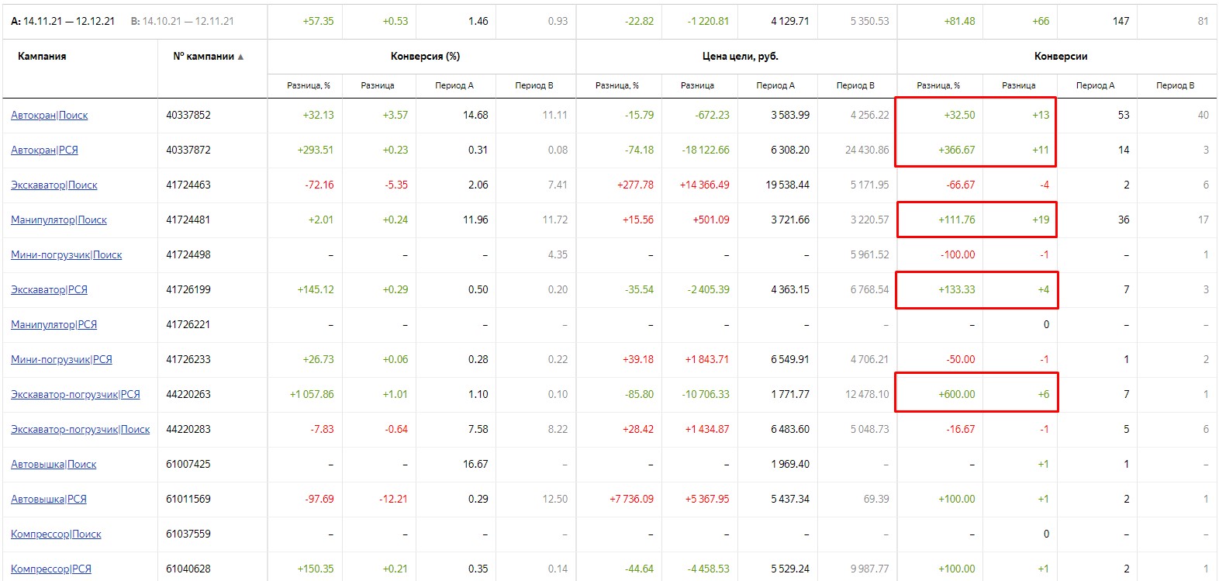Screen dimensions: 1219x581
Task: Click campaign number 40337852
Action: pyautogui.click(x=188, y=115)
